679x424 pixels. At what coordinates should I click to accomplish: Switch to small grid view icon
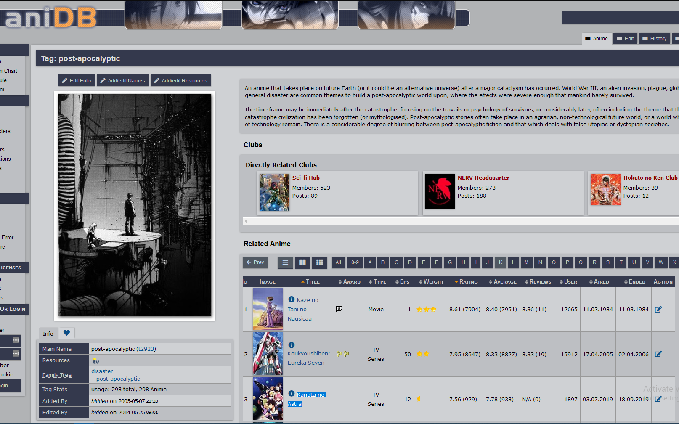[x=320, y=262]
